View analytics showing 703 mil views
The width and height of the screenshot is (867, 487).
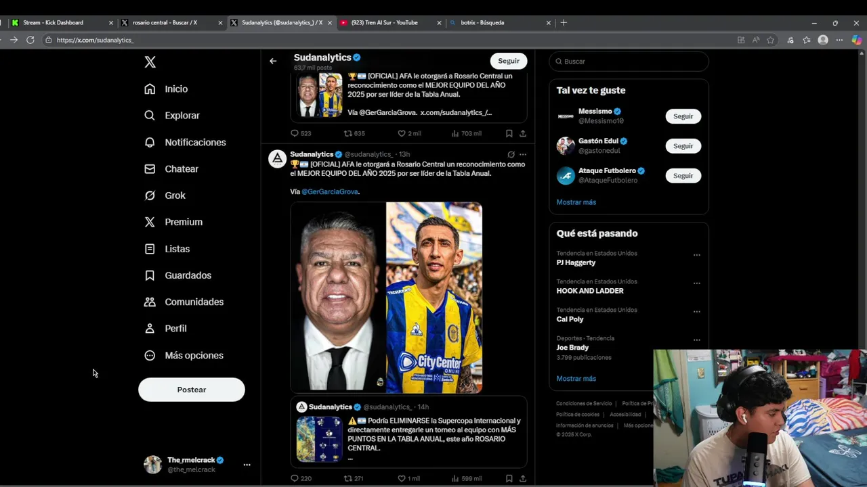455,133
